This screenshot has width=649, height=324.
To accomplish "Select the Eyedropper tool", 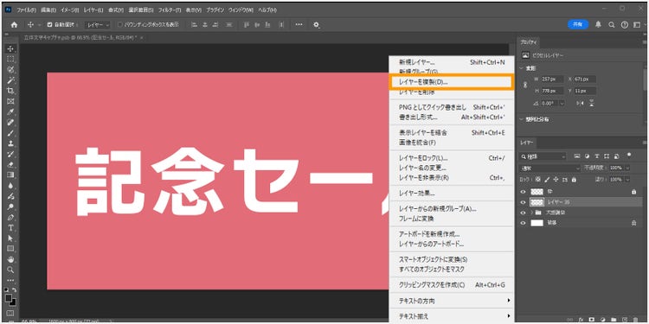I will click(x=10, y=111).
